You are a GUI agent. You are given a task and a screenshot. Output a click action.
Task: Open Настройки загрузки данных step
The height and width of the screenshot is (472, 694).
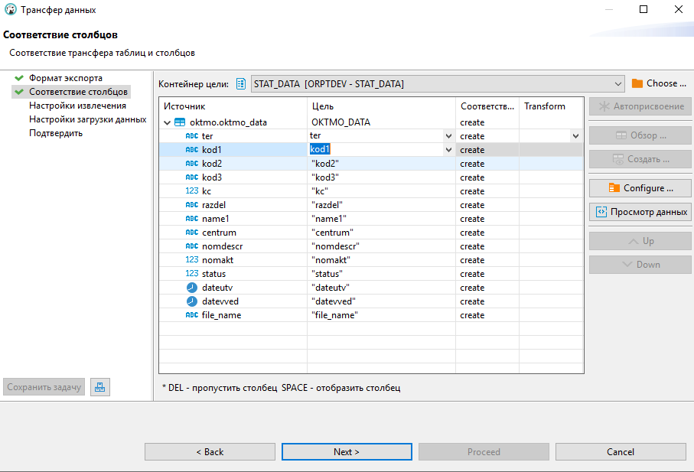pyautogui.click(x=88, y=119)
